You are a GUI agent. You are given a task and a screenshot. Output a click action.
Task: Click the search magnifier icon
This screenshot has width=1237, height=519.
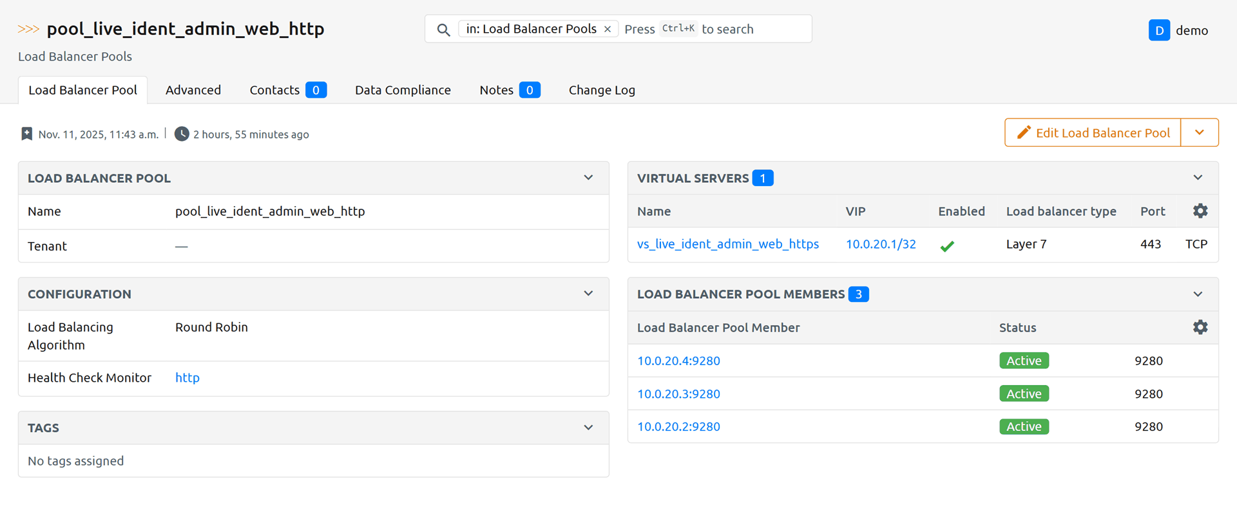coord(443,30)
